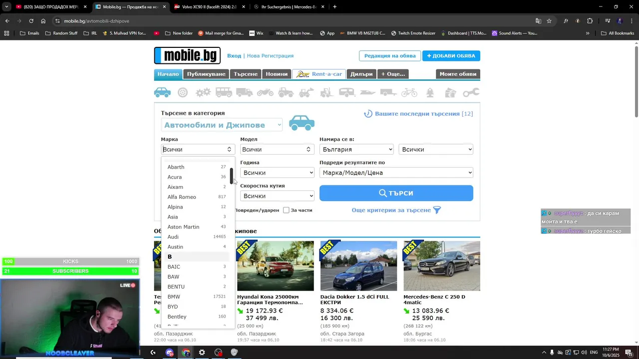Choose BMW in brand list

pyautogui.click(x=197, y=297)
